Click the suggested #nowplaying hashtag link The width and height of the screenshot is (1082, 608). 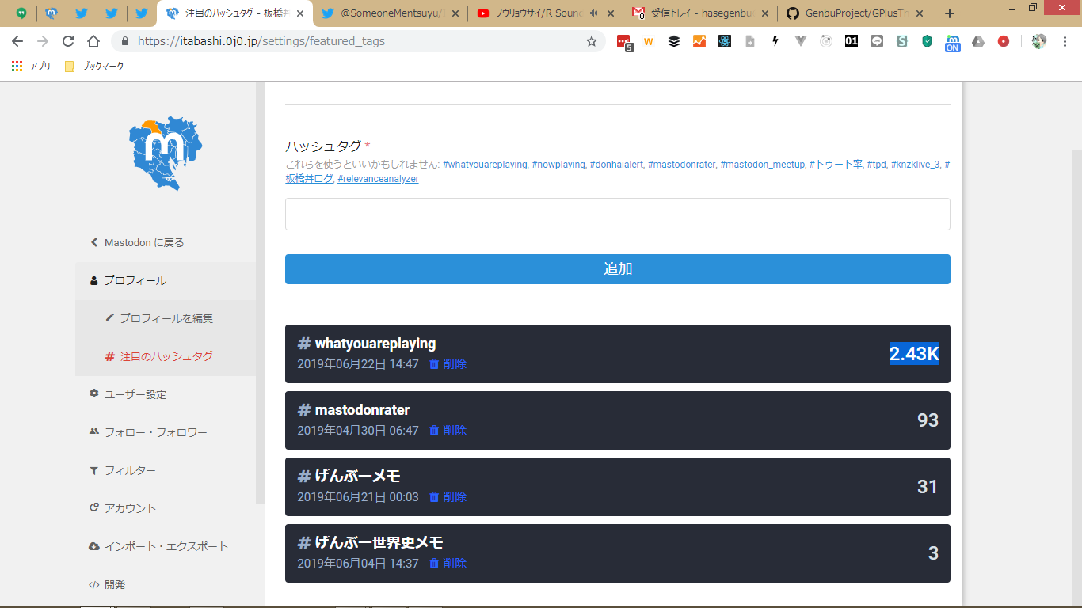pyautogui.click(x=558, y=165)
